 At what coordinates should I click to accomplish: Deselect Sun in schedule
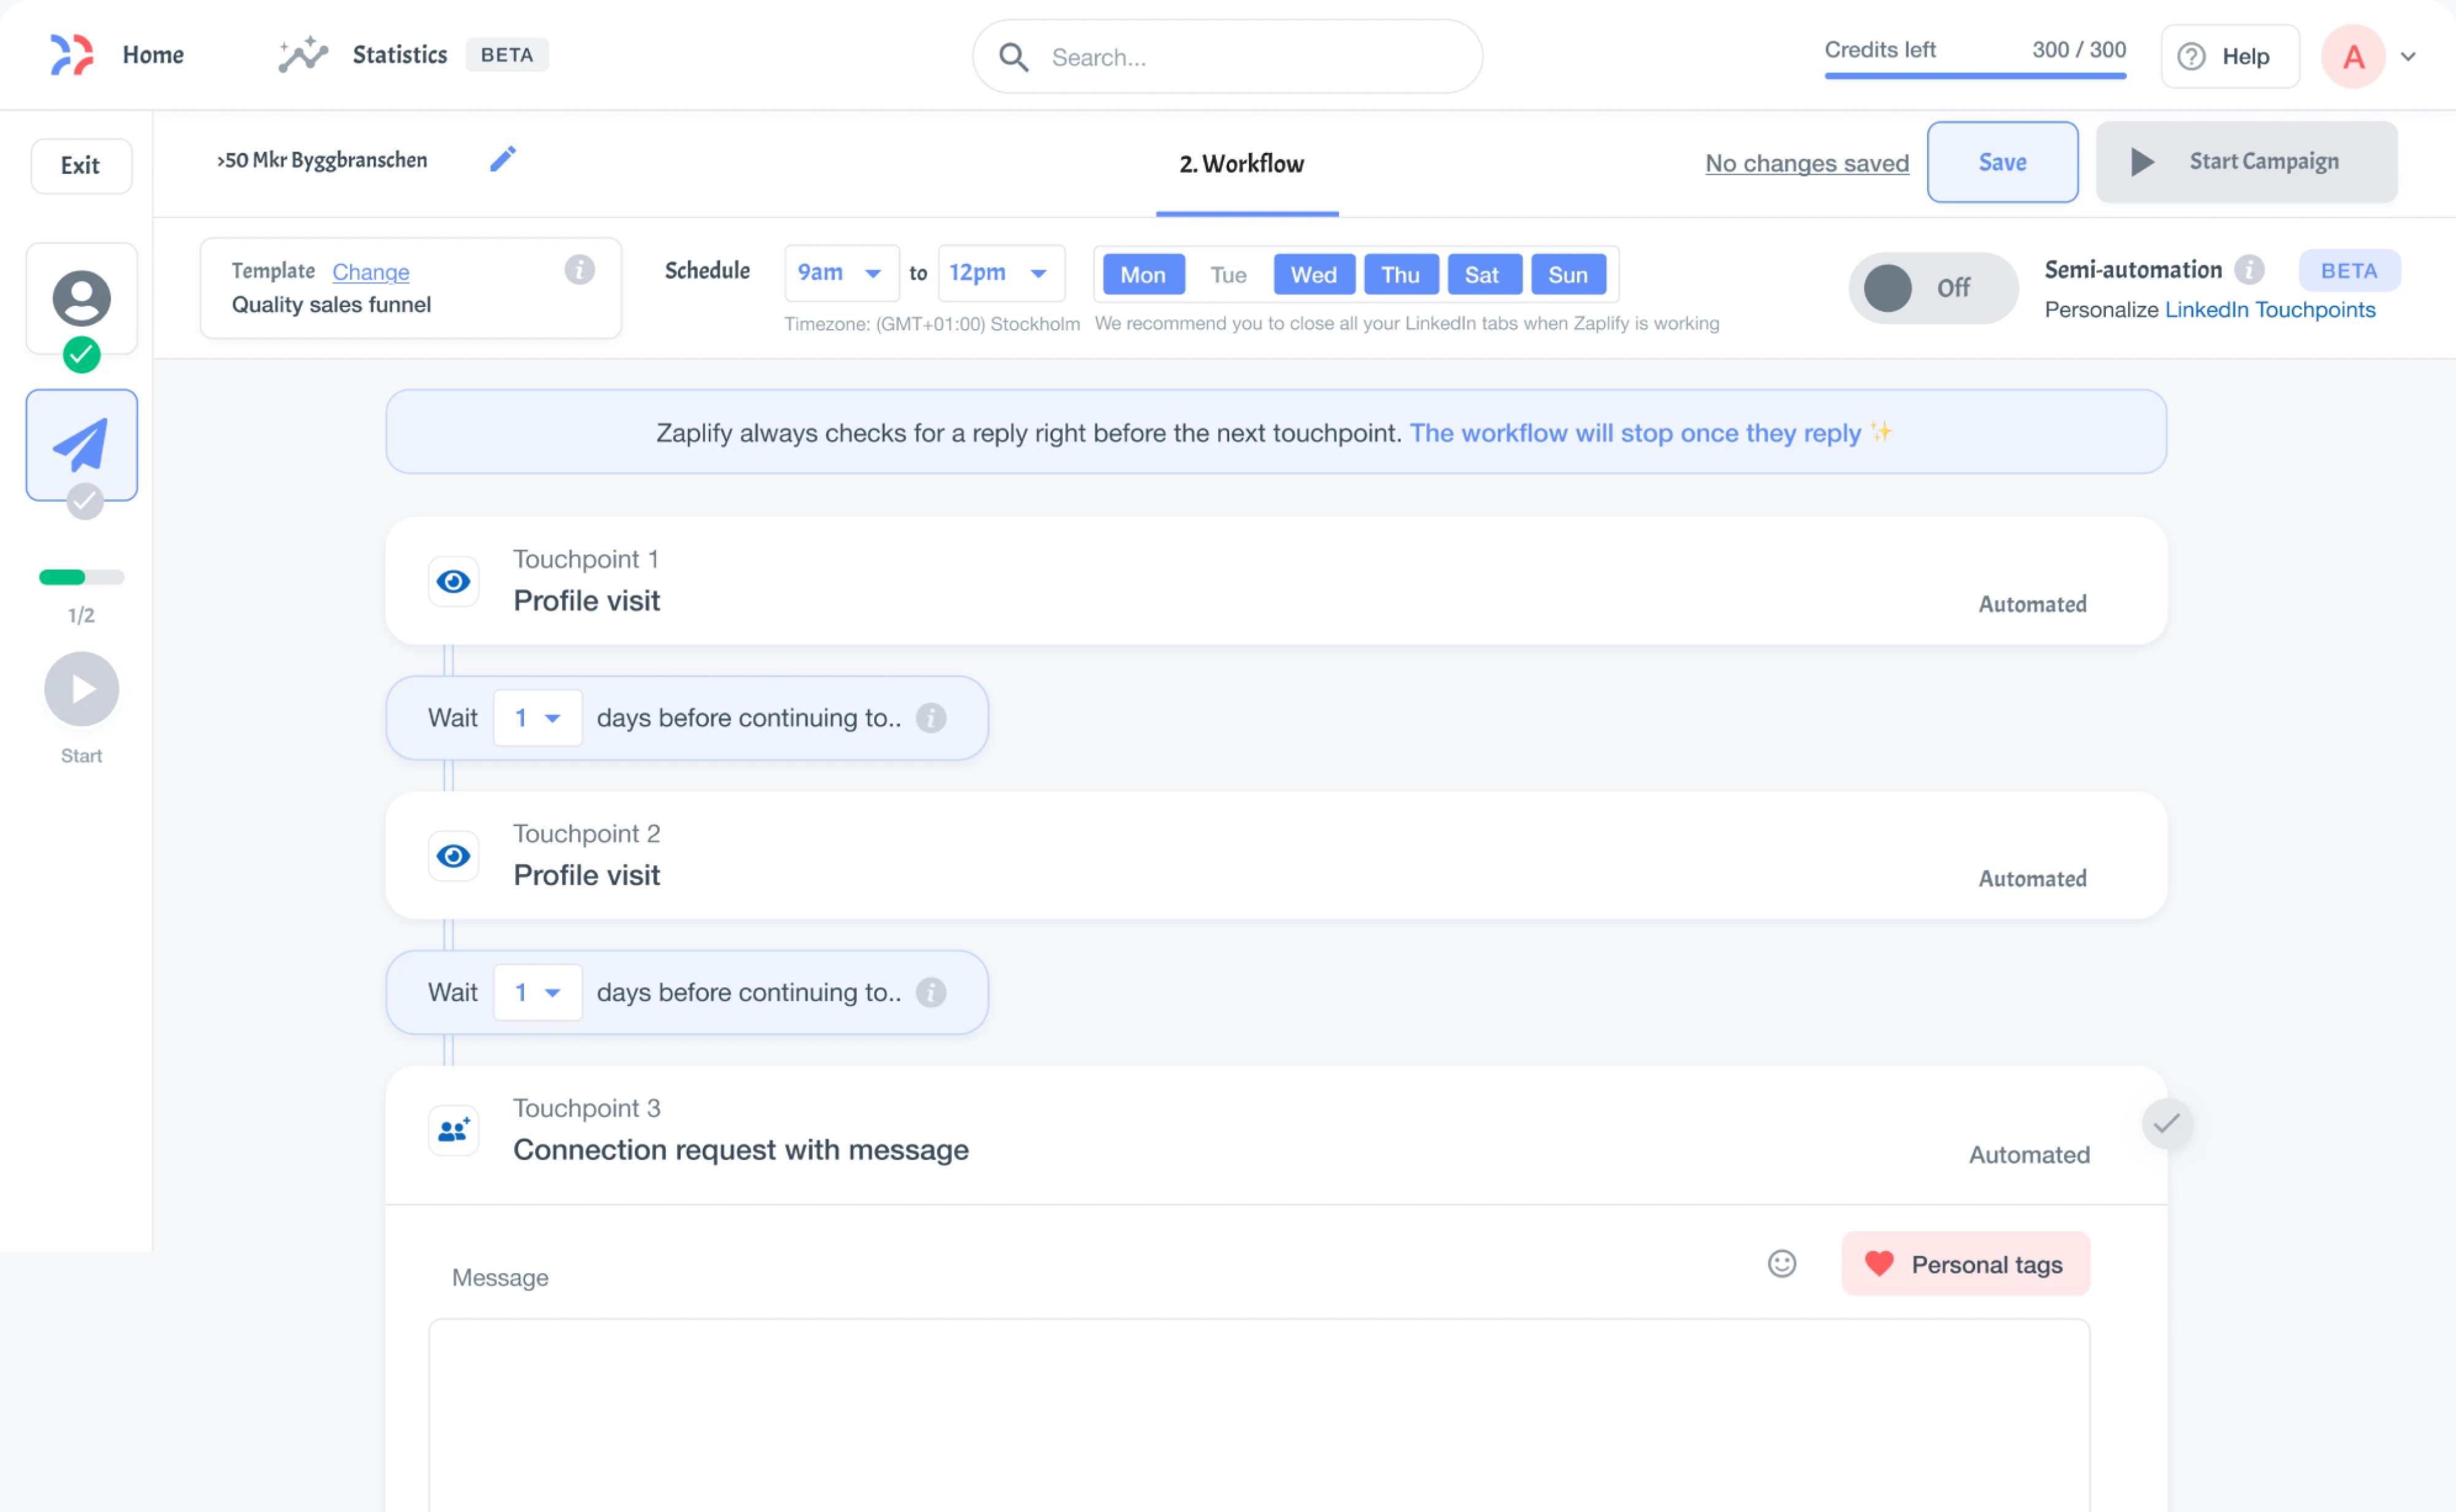(x=1568, y=274)
